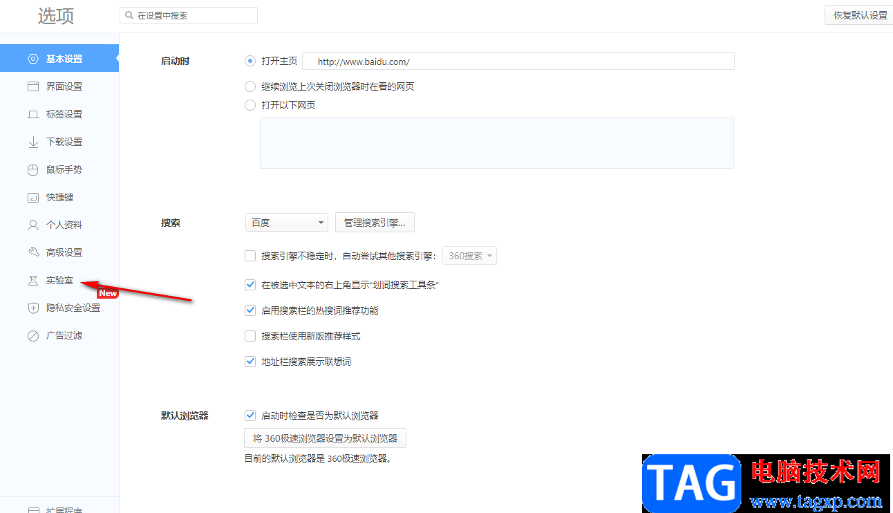Open 鼠标手势 settings

click(x=64, y=169)
